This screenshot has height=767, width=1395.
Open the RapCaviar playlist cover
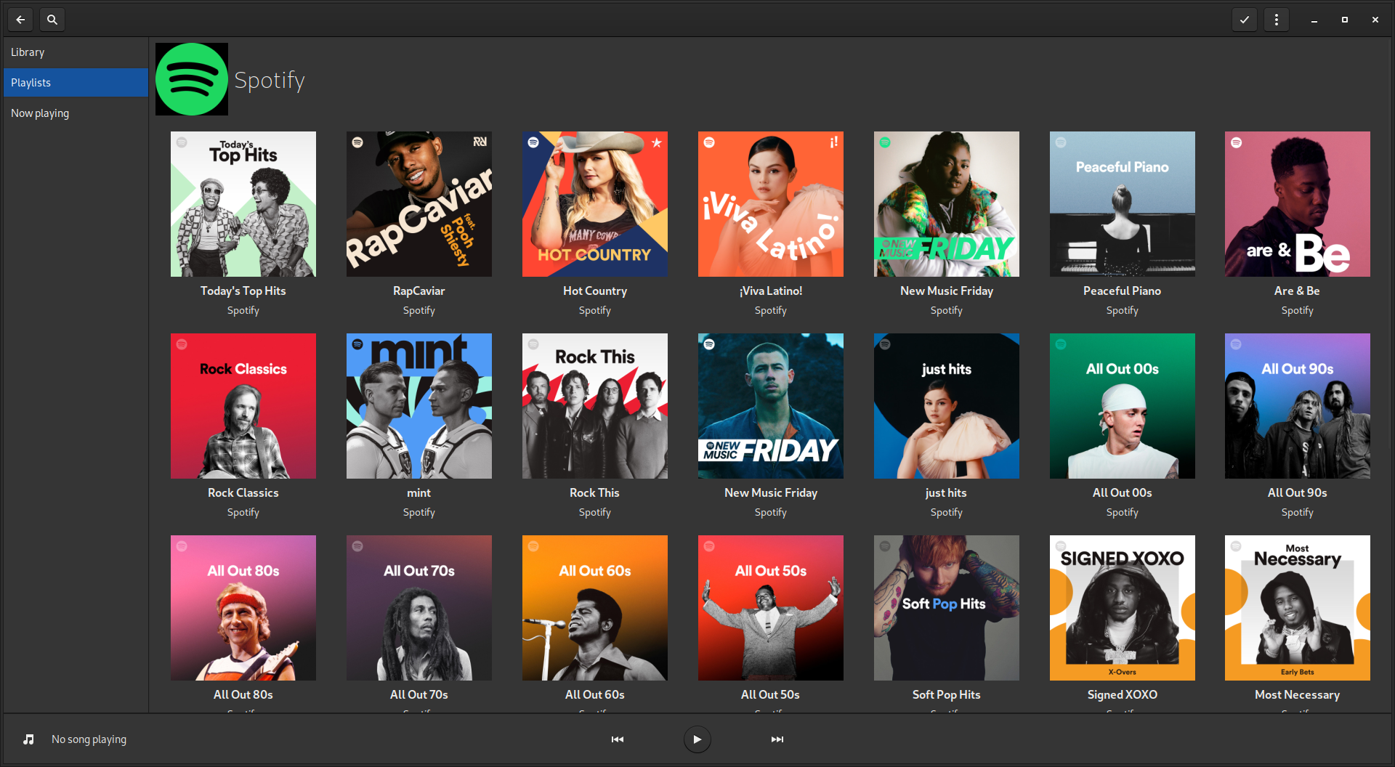419,204
